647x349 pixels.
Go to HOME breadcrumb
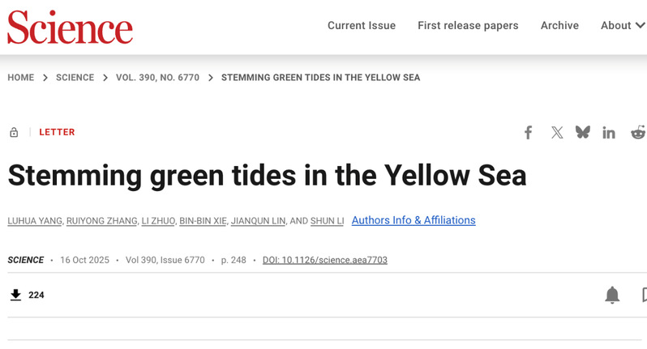pos(21,78)
